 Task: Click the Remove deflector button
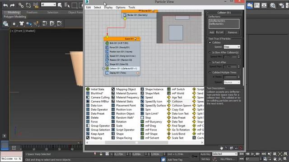pyautogui.click(x=232, y=32)
